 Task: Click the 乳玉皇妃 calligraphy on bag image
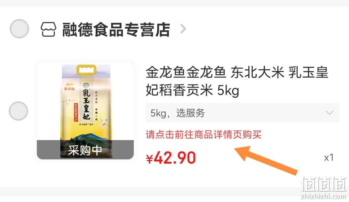(x=86, y=105)
